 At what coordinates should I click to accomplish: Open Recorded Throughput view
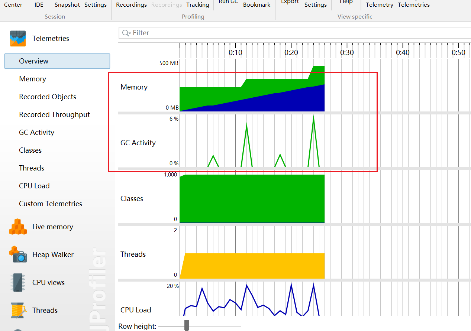point(55,115)
